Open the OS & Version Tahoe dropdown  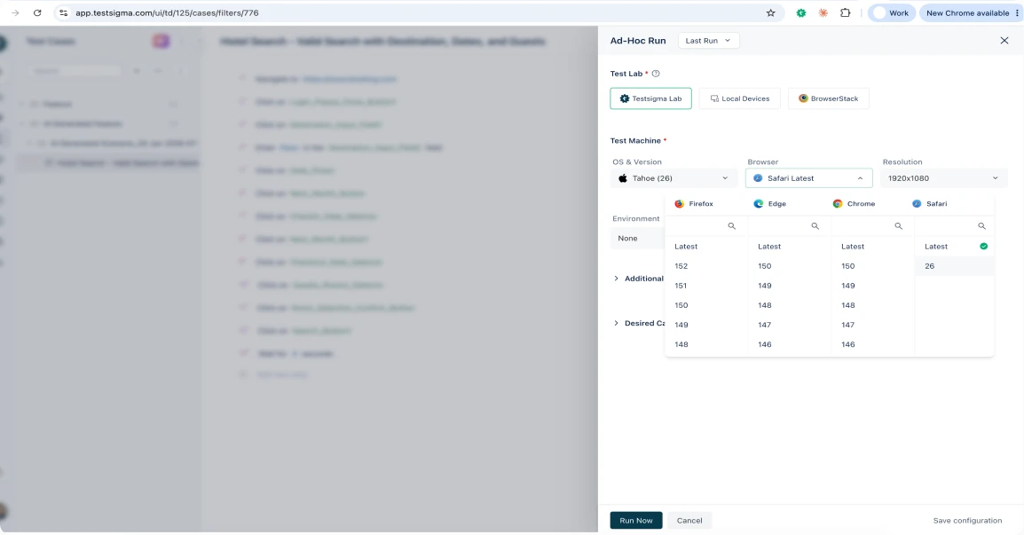673,178
